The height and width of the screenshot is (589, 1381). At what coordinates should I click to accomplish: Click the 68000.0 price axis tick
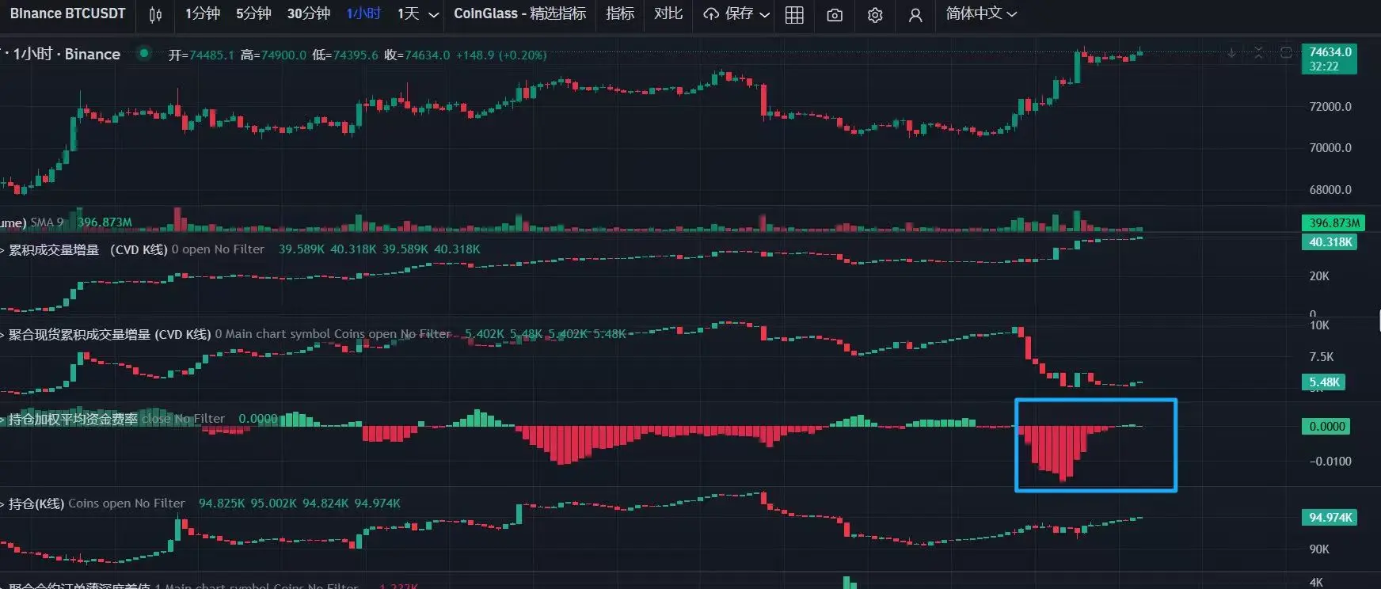click(1330, 190)
